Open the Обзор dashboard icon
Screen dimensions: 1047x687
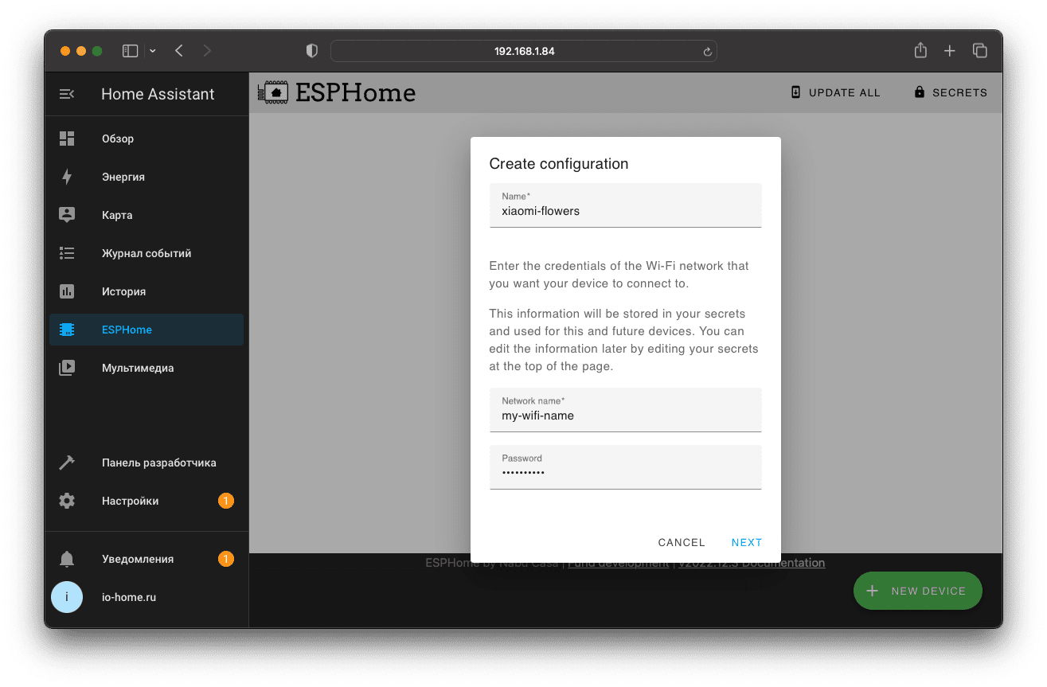point(67,139)
